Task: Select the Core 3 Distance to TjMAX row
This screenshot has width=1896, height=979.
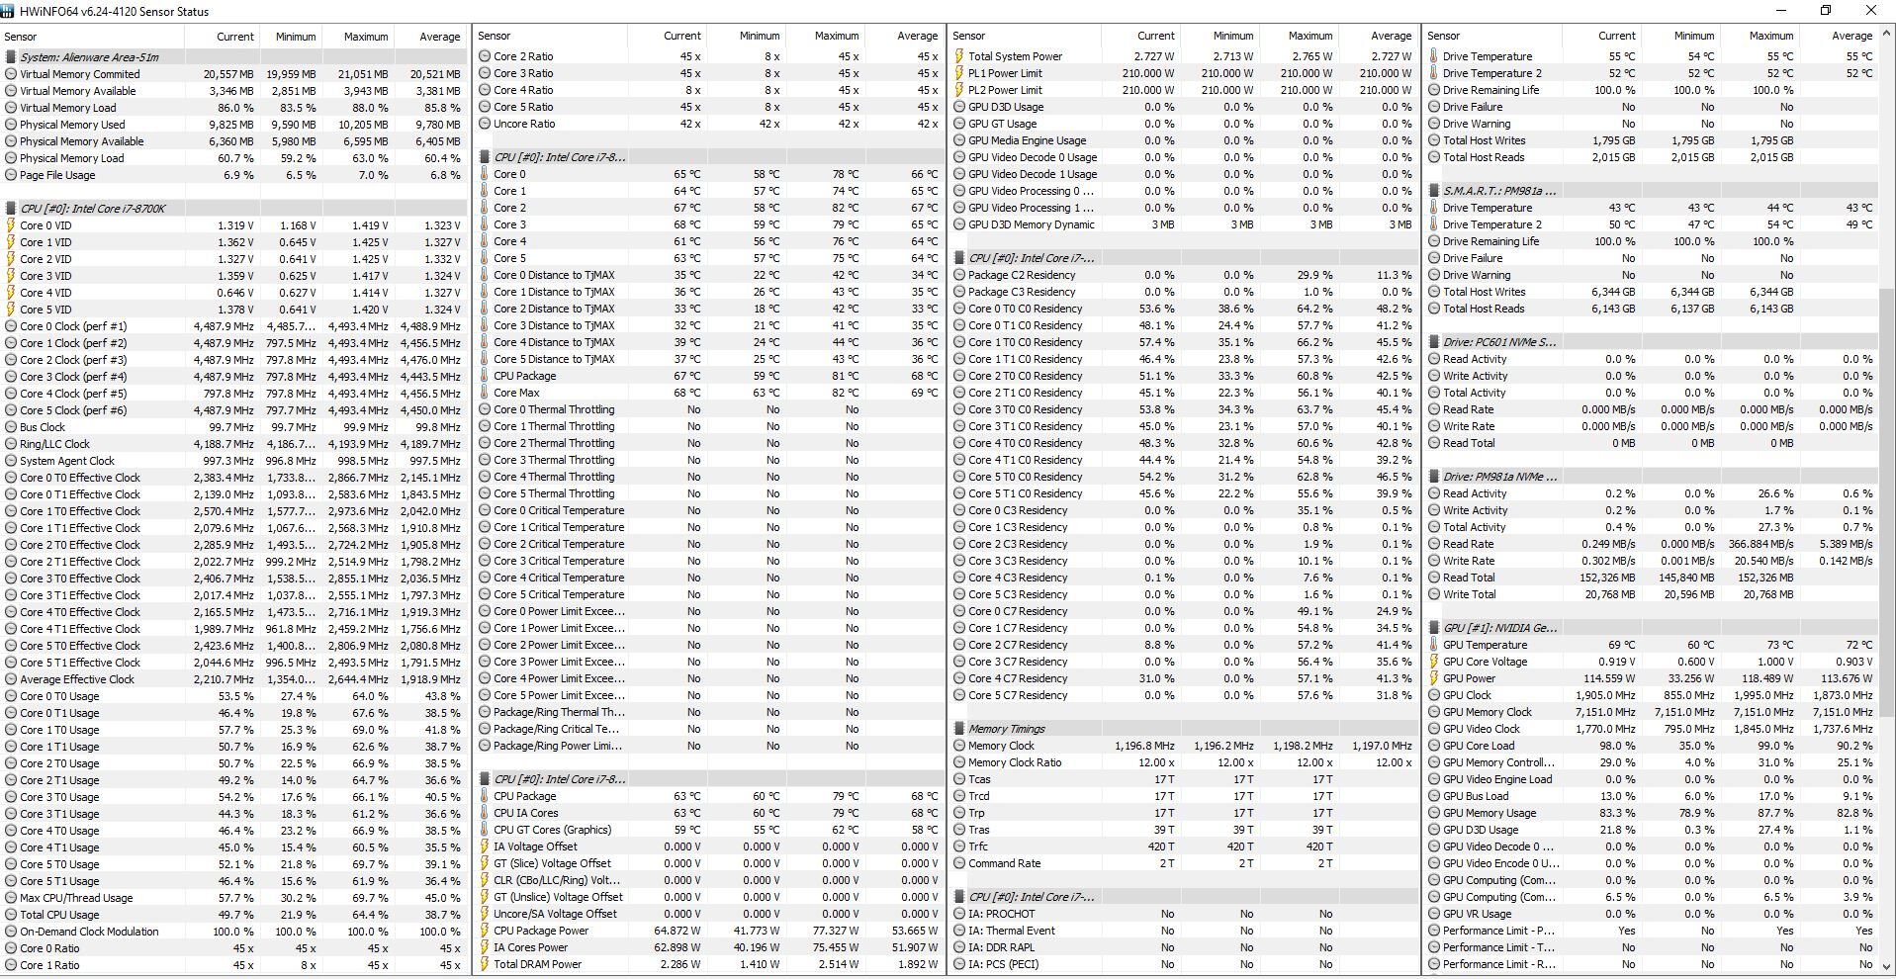Action: pyautogui.click(x=709, y=325)
